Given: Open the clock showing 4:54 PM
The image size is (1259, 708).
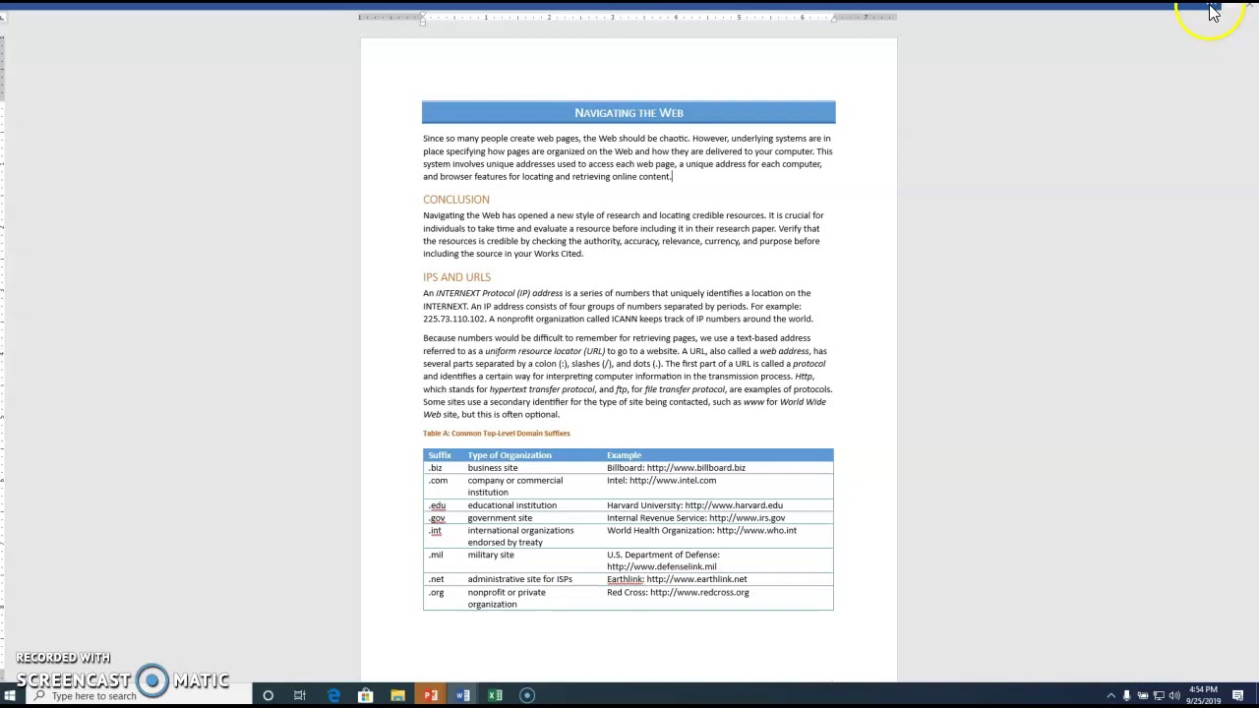Looking at the screenshot, I should coord(1204,695).
